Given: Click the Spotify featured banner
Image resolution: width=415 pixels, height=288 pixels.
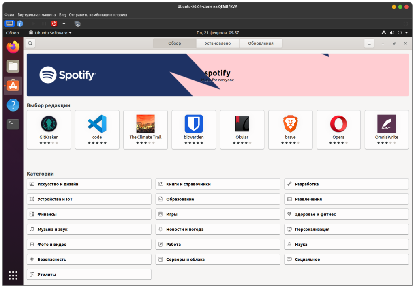Looking at the screenshot, I should (218, 75).
